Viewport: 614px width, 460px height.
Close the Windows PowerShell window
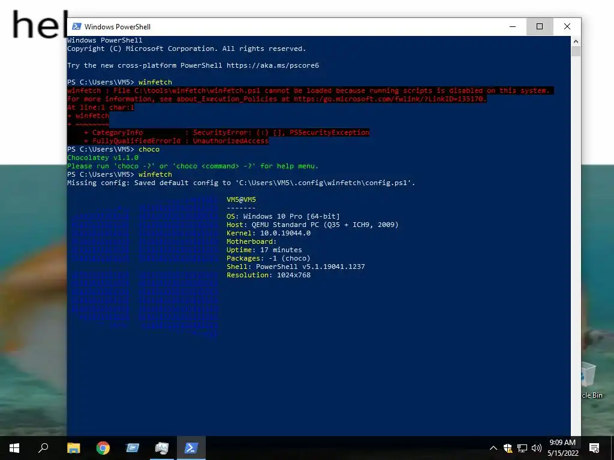tap(567, 26)
